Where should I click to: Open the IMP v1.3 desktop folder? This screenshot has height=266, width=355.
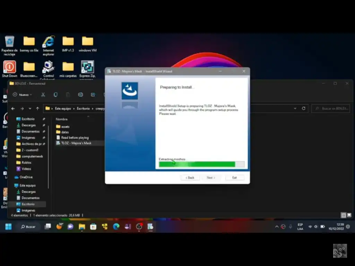[x=68, y=44]
